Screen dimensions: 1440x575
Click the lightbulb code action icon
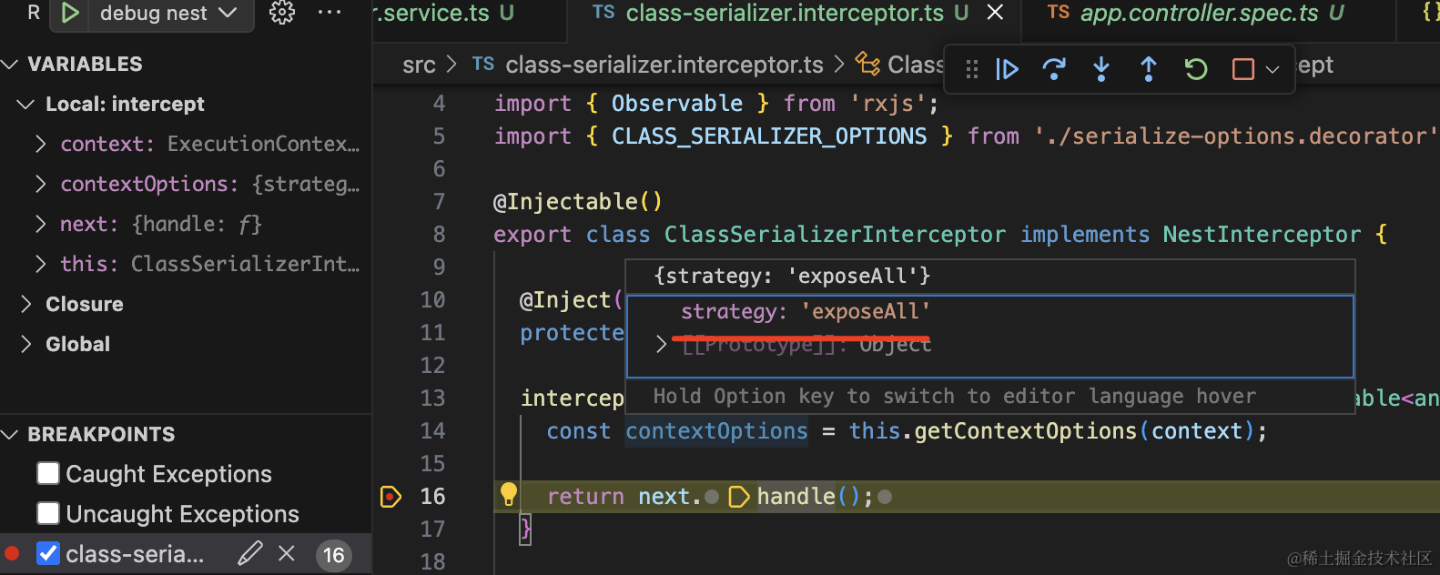509,494
